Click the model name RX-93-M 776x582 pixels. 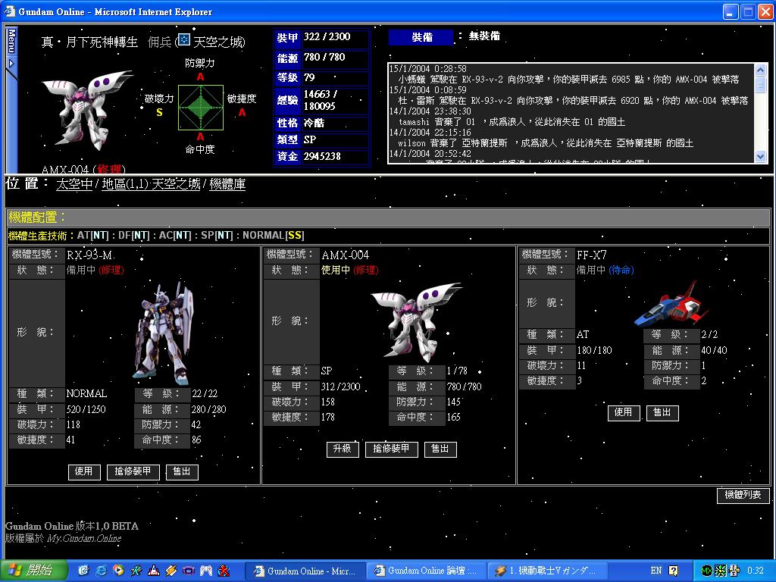[x=89, y=255]
